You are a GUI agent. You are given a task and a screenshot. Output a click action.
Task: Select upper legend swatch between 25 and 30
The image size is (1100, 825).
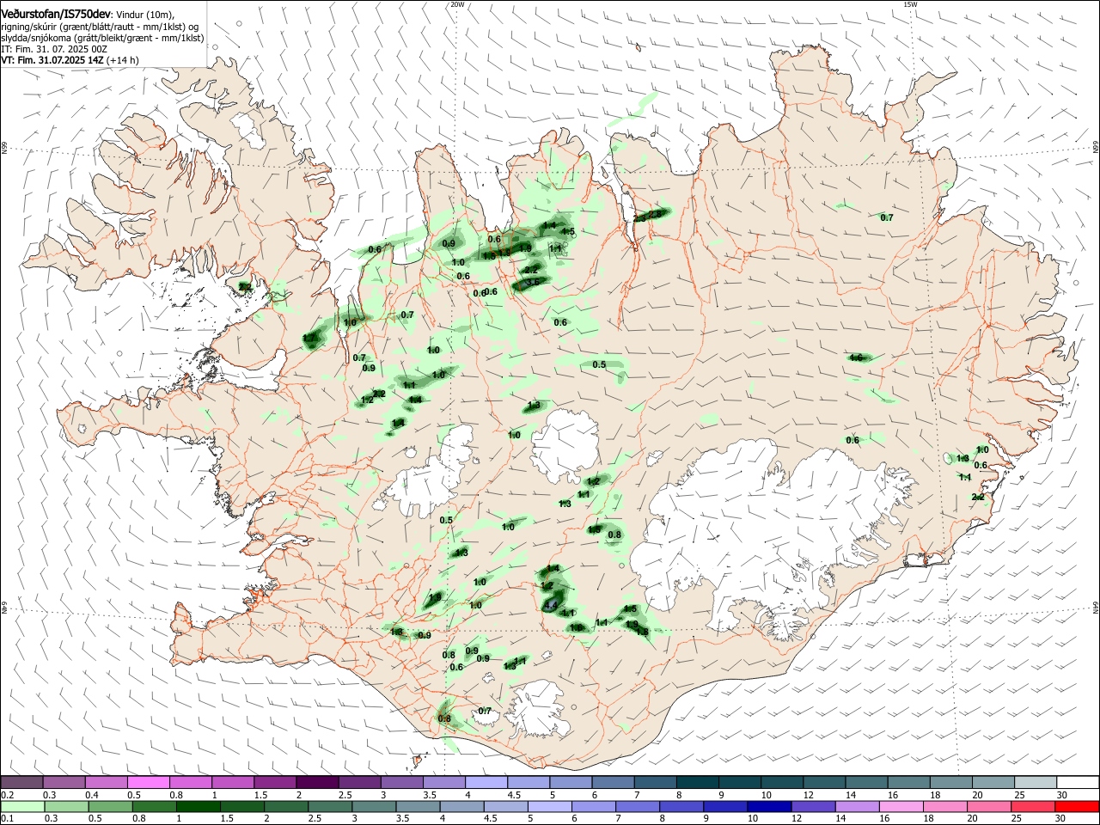[1035, 782]
